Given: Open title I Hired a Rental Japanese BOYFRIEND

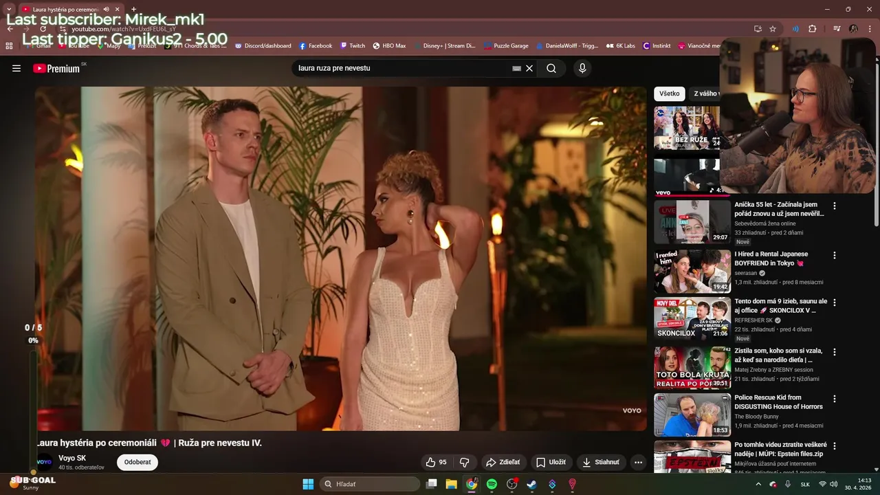Looking at the screenshot, I should tap(771, 258).
